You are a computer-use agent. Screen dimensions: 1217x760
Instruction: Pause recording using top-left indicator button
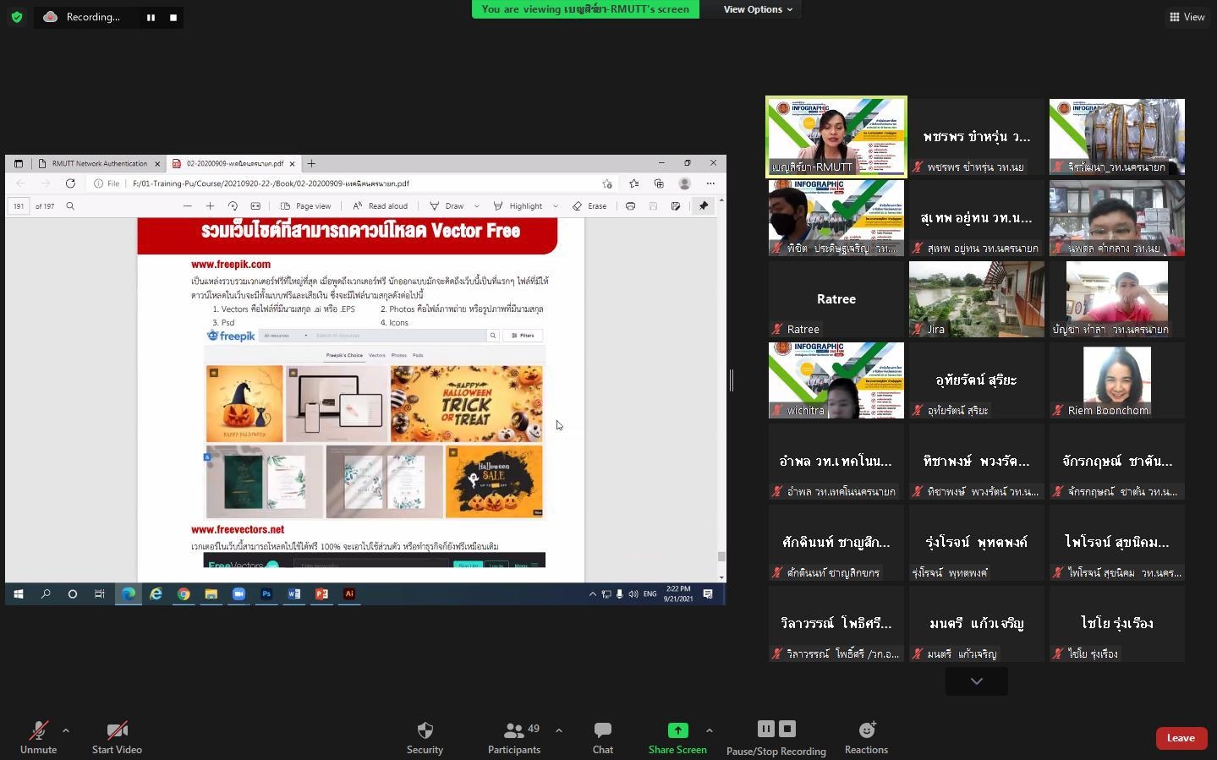(151, 17)
